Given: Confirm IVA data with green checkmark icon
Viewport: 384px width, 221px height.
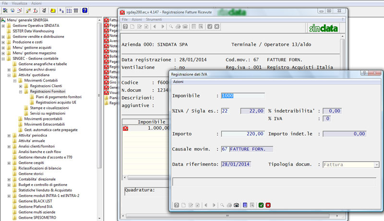Looking at the screenshot, I should [x=261, y=205].
